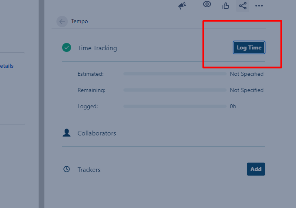296x208 pixels.
Task: Open the three-dot more actions menu
Action: [x=259, y=6]
